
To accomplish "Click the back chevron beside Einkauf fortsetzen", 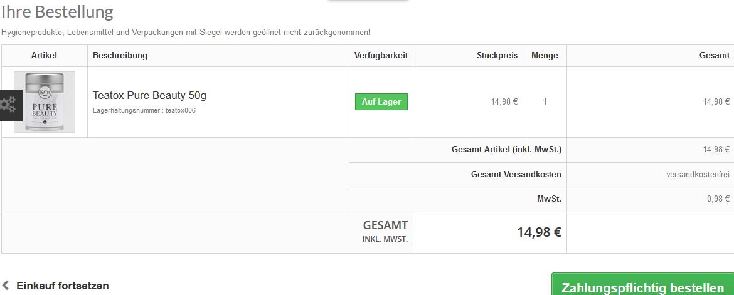I will [x=6, y=286].
